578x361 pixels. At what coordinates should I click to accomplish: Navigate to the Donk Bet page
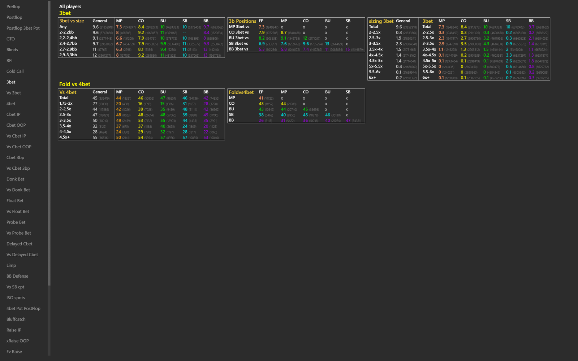point(15,179)
